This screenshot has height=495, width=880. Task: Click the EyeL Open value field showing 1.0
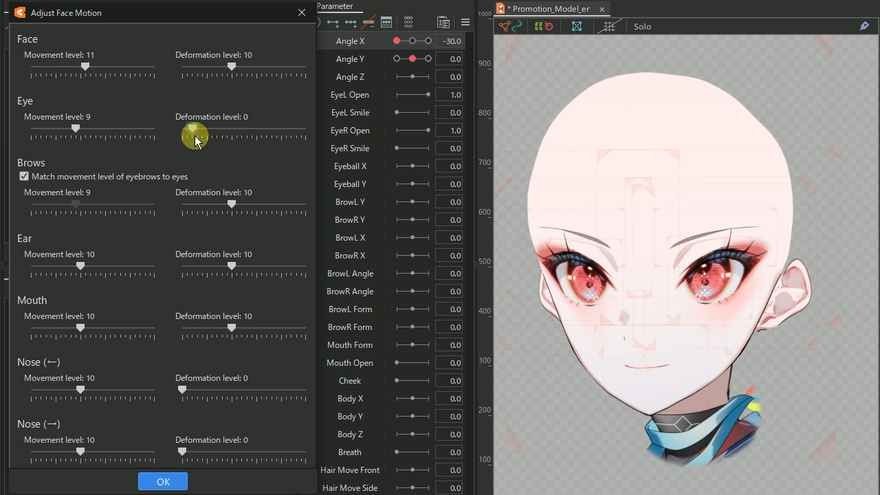click(450, 94)
